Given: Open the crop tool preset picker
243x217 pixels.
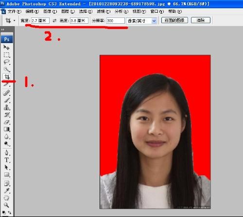Looking at the screenshot, I should pyautogui.click(x=15, y=21).
